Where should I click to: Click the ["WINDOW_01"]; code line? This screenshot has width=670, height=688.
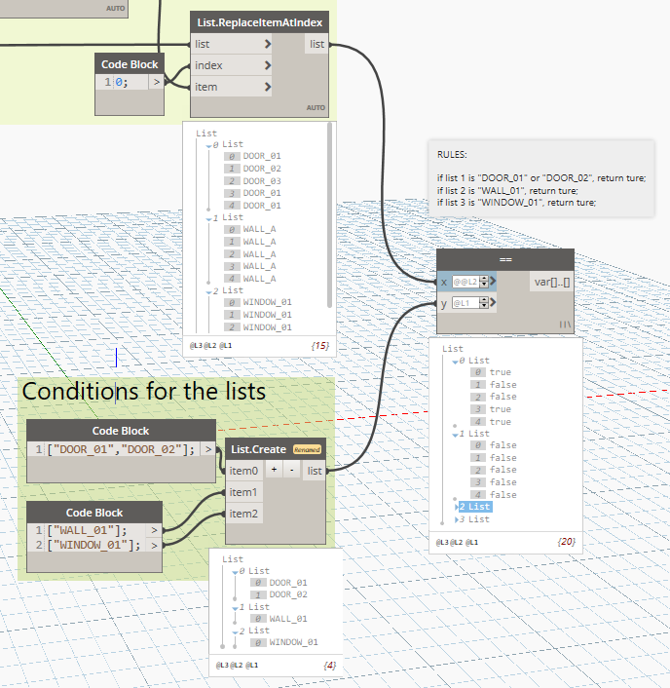coord(93,545)
